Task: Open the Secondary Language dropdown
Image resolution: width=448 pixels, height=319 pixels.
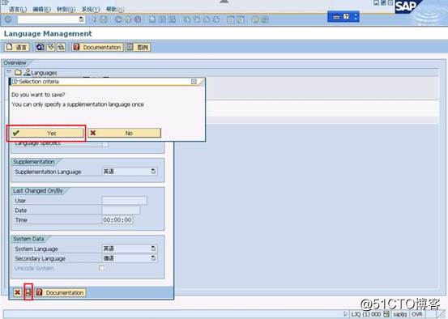Action: [153, 258]
